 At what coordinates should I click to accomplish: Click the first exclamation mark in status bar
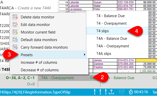click(95, 92)
